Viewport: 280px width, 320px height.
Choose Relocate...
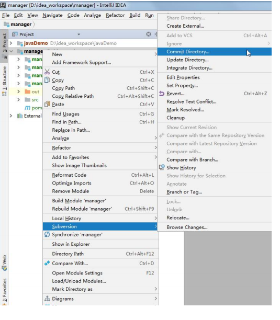pos(215,218)
